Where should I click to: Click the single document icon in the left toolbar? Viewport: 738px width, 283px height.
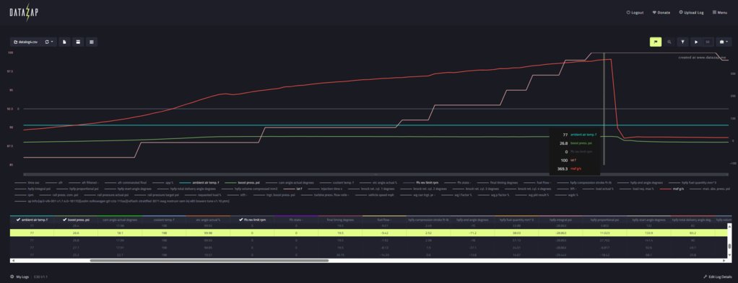click(64, 42)
